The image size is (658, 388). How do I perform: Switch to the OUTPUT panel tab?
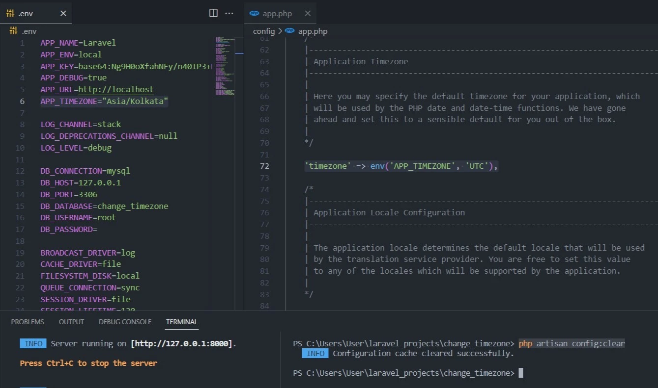coord(71,322)
